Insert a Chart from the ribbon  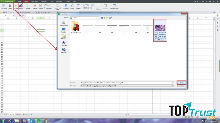pos(10,6)
